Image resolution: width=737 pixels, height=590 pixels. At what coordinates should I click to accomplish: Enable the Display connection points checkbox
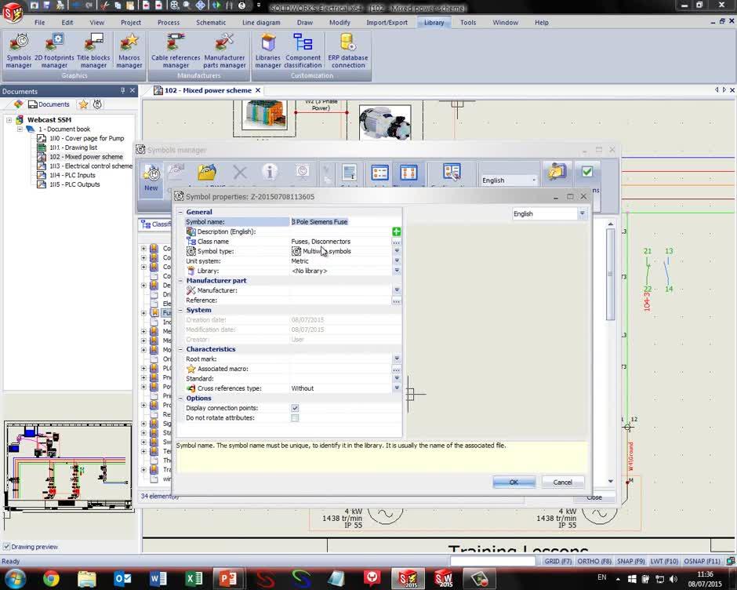[295, 408]
